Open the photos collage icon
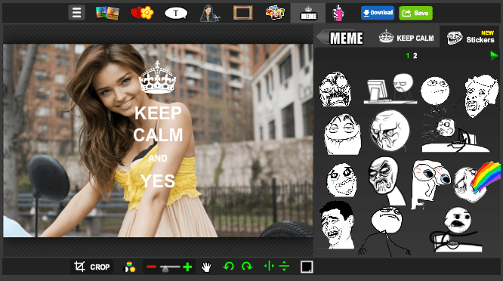The width and height of the screenshot is (503, 281). tap(107, 13)
